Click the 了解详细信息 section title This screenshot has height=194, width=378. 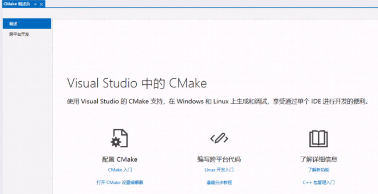tap(319, 159)
